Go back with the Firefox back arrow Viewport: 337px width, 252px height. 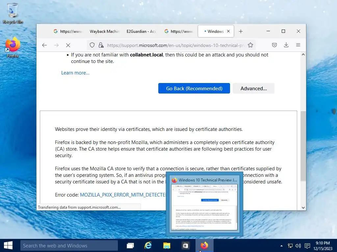coord(44,45)
